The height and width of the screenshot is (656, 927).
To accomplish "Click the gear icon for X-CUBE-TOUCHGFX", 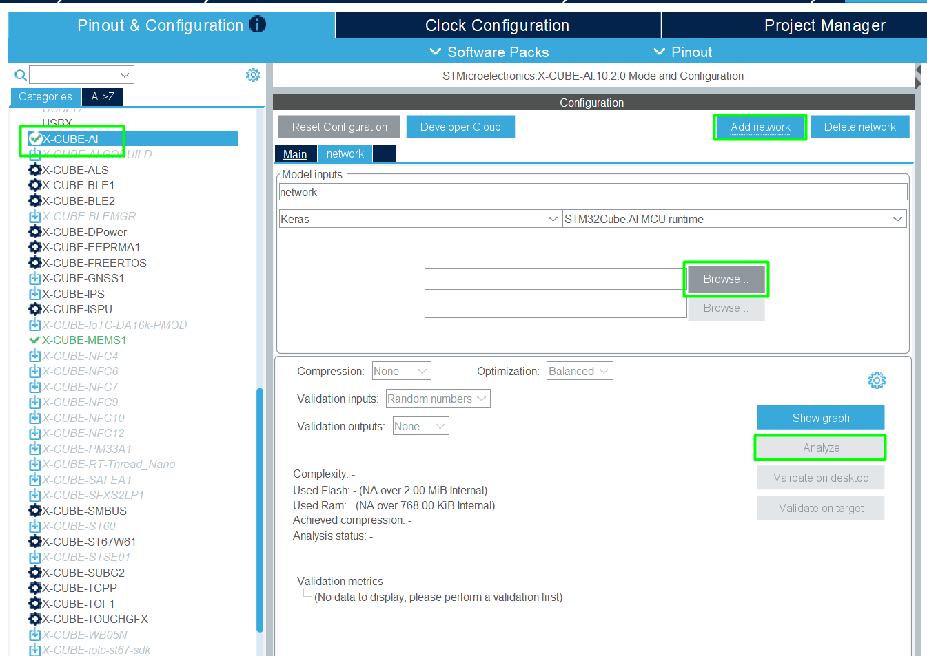I will point(35,619).
